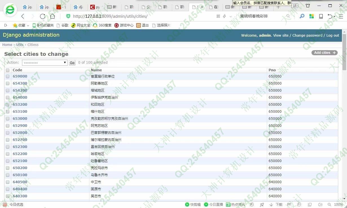
Task: Expand the bookmarks sidebar arrow
Action: click(6, 25)
